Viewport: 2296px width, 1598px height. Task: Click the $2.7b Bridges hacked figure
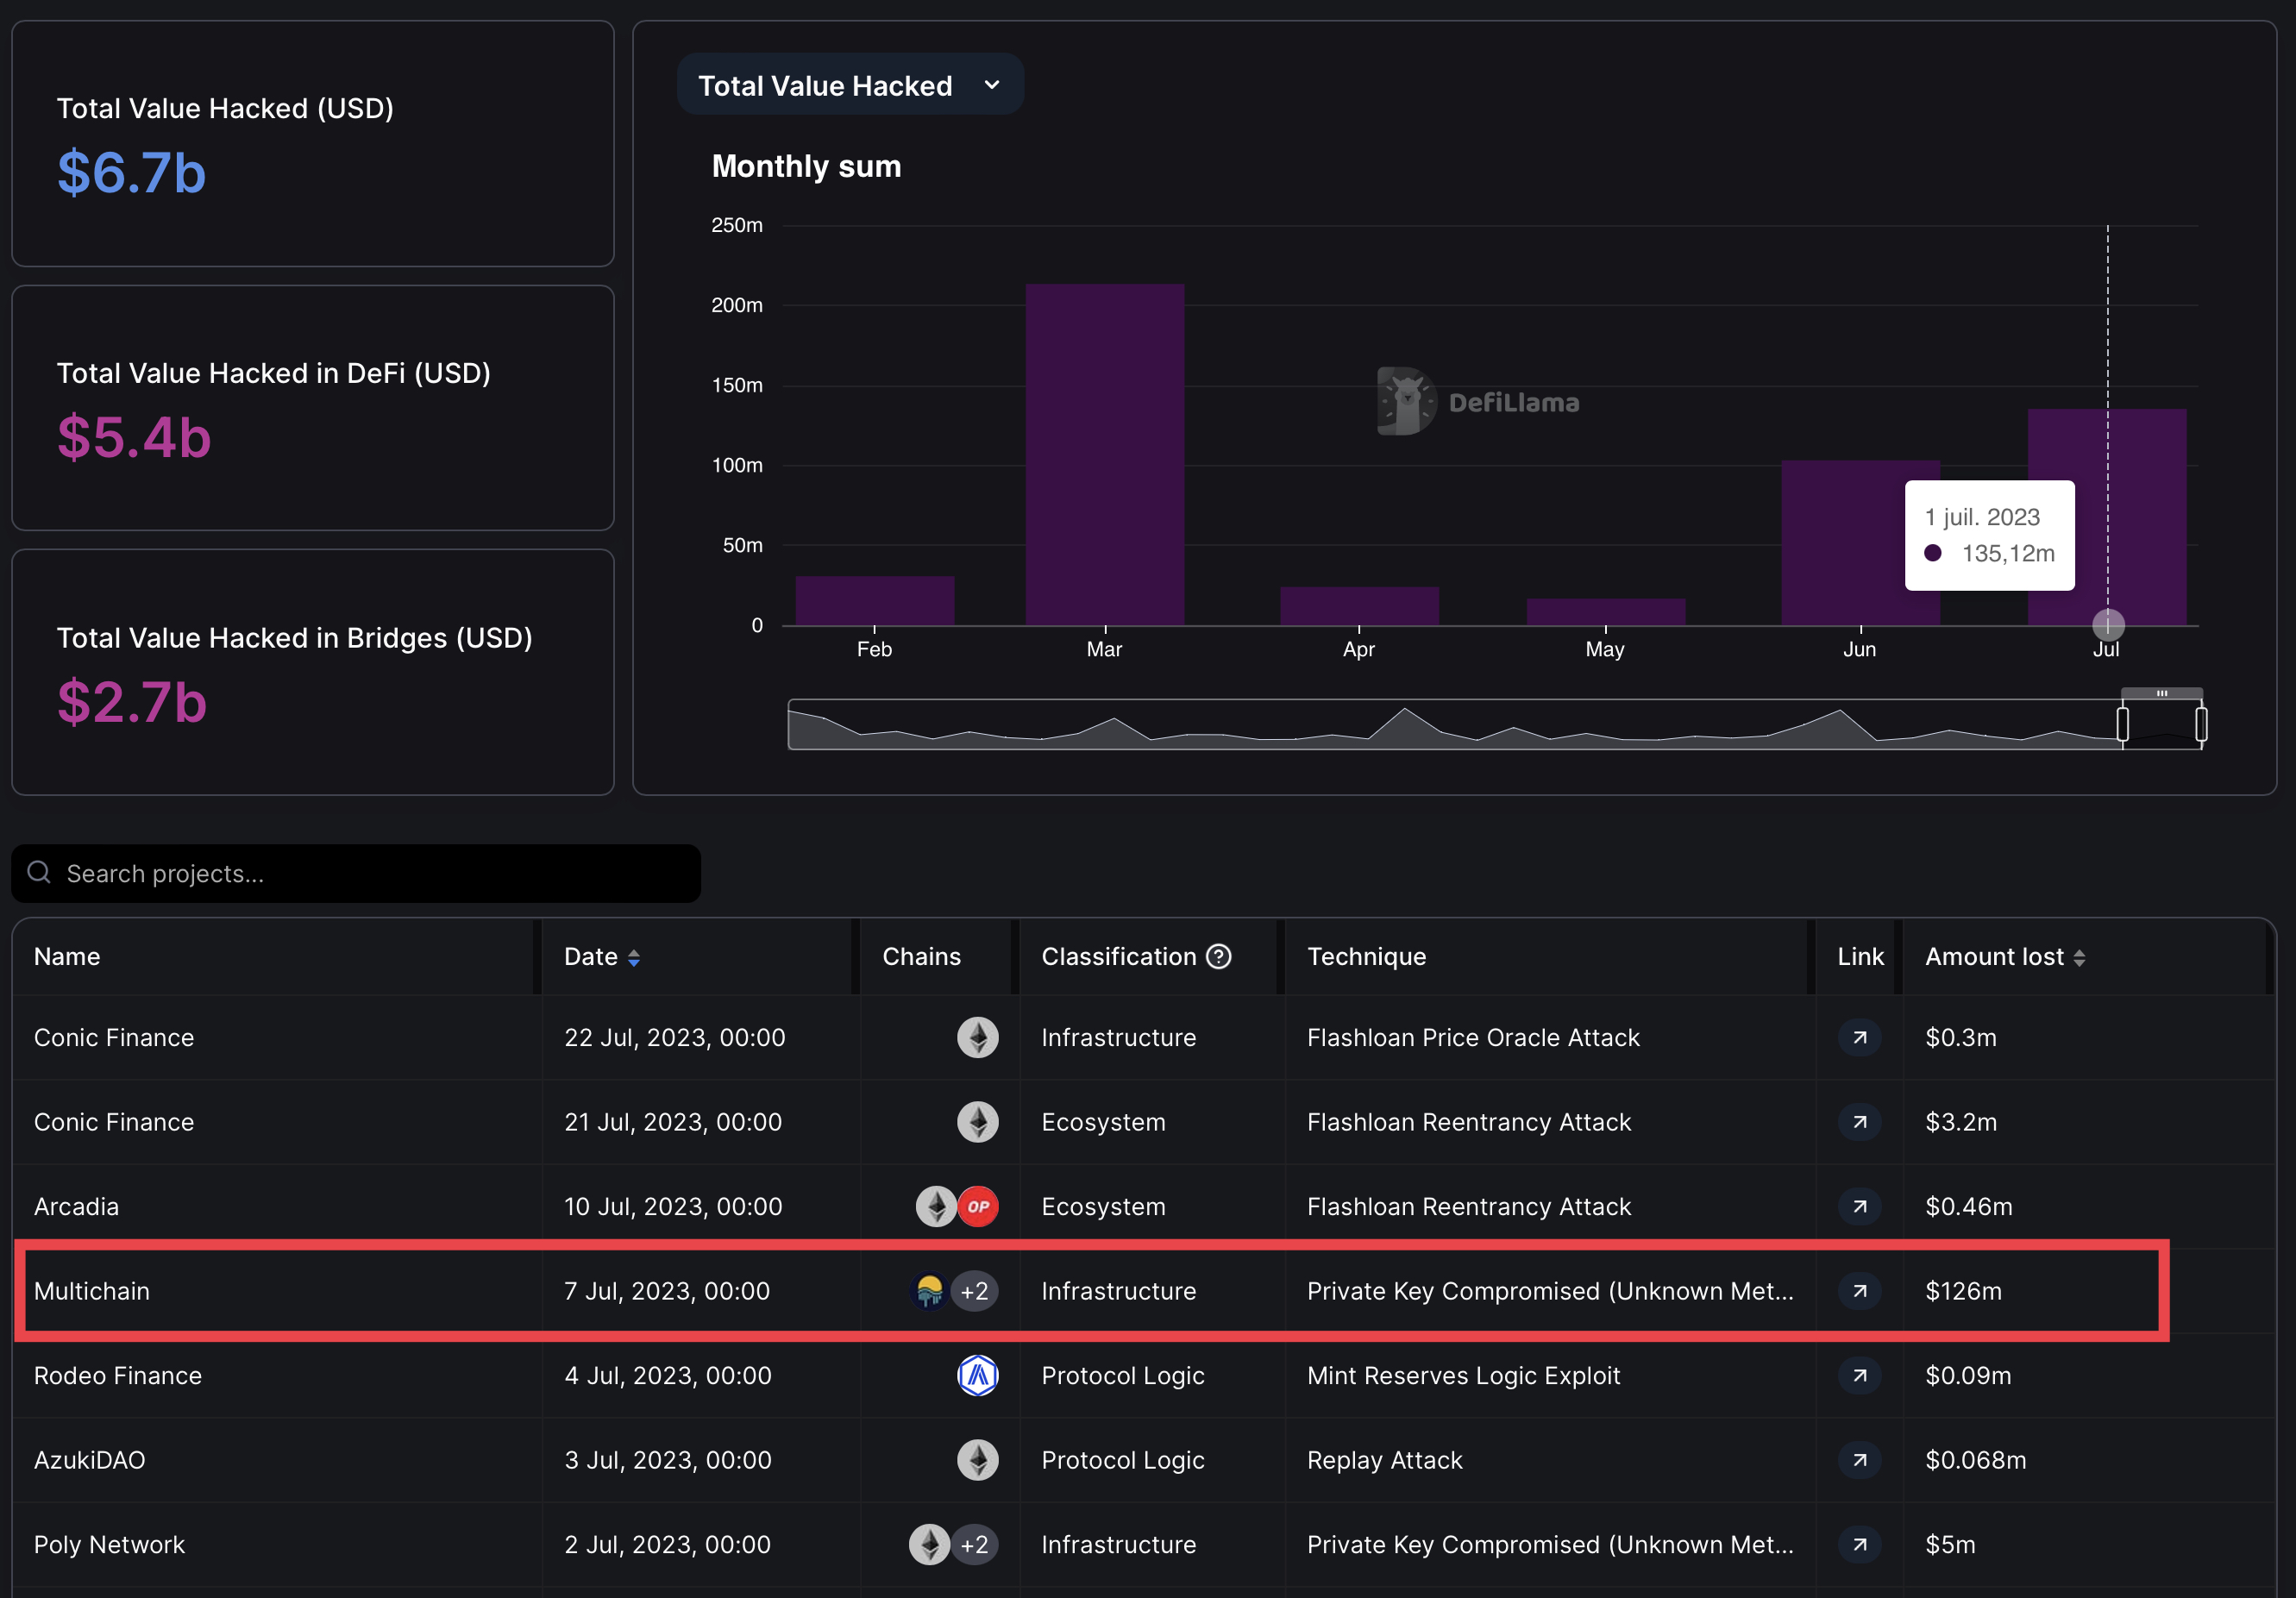coord(131,702)
